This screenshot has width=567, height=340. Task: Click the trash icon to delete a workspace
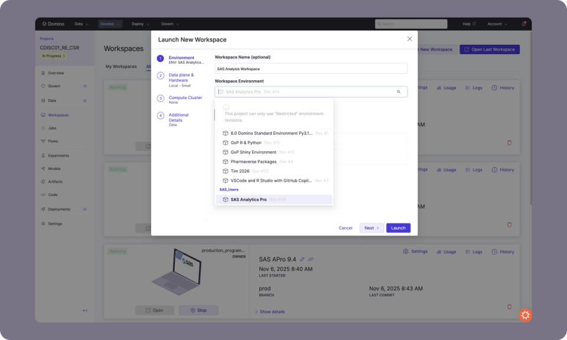(509, 306)
